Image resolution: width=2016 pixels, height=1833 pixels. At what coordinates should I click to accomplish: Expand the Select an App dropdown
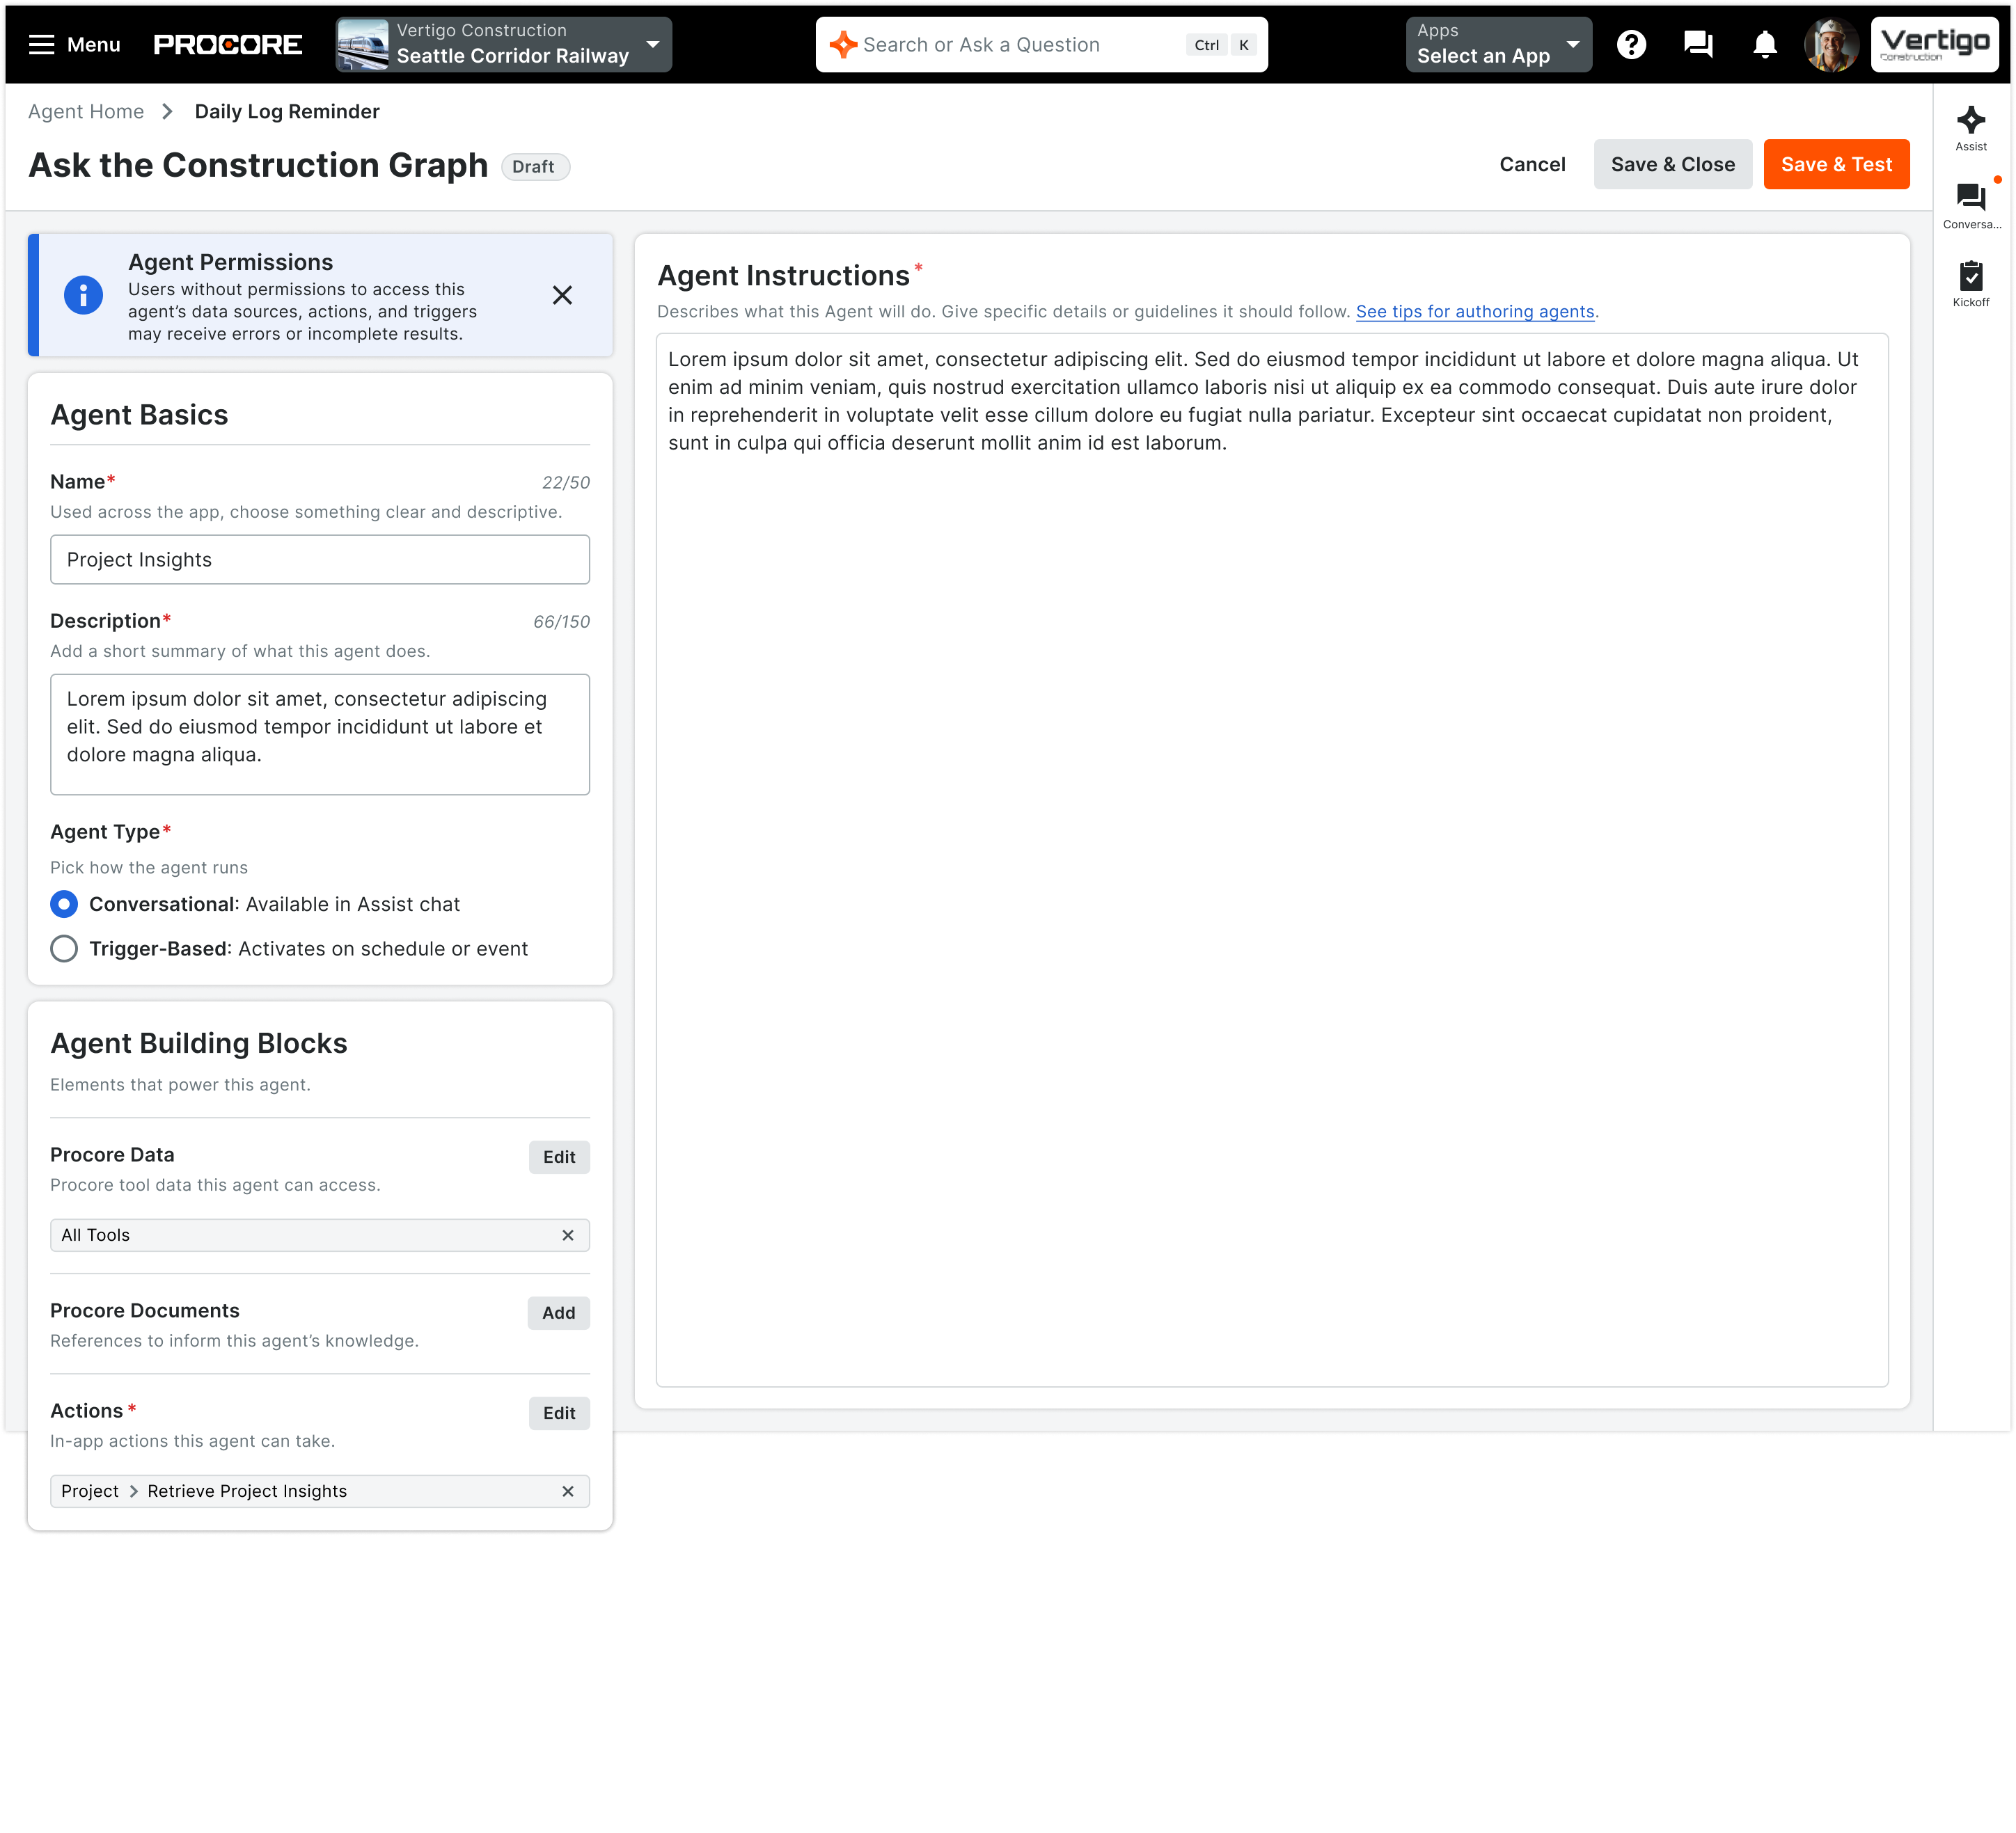point(1497,45)
